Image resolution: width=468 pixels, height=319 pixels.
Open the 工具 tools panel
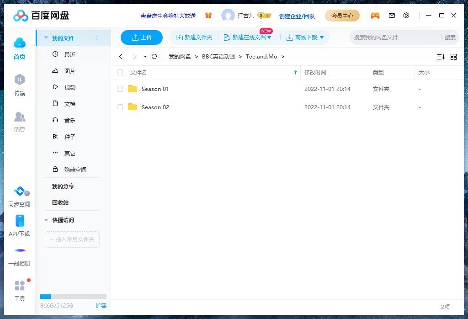[19, 291]
